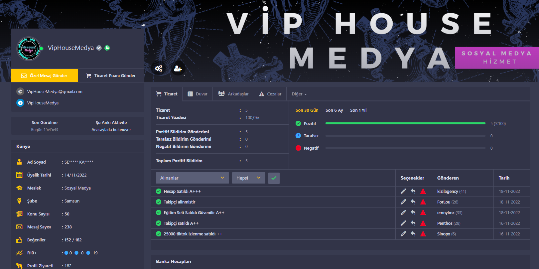The image size is (539, 269).
Task: Select the Son 1 Yıl period
Action: tap(358, 110)
